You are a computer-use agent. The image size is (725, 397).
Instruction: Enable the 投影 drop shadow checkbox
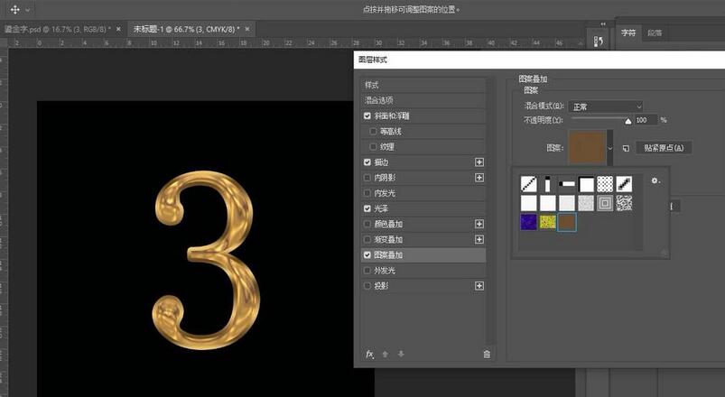(367, 286)
